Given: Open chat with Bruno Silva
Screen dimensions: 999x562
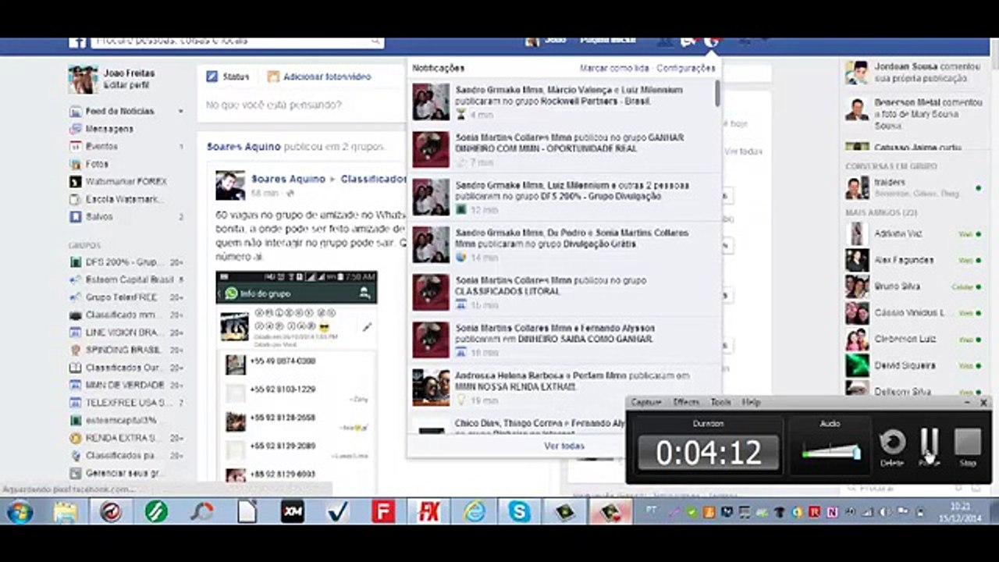Looking at the screenshot, I should coord(914,286).
